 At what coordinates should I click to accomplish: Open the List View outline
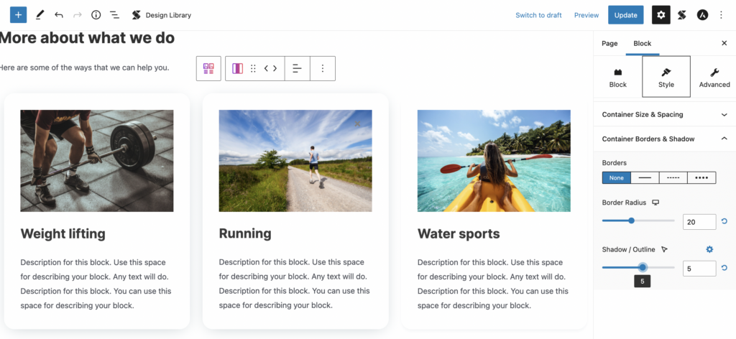click(x=114, y=15)
